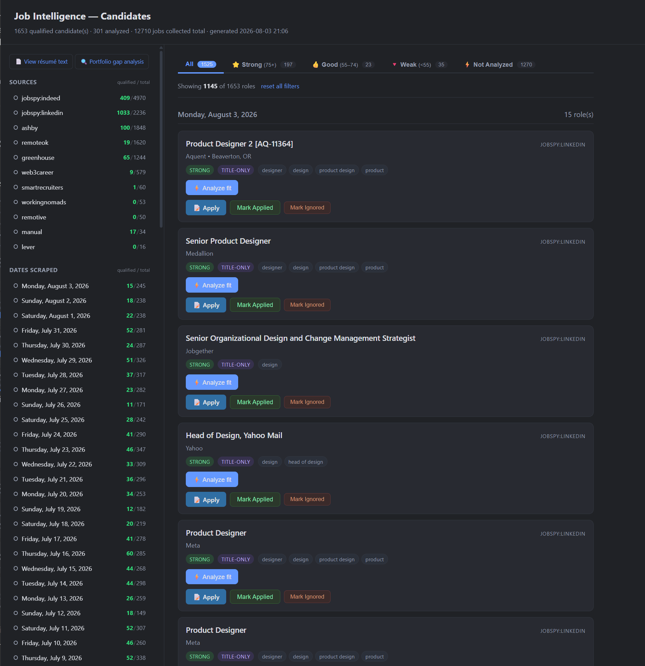Open Portfolio gap analysis
This screenshot has width=645, height=666.
pos(112,62)
